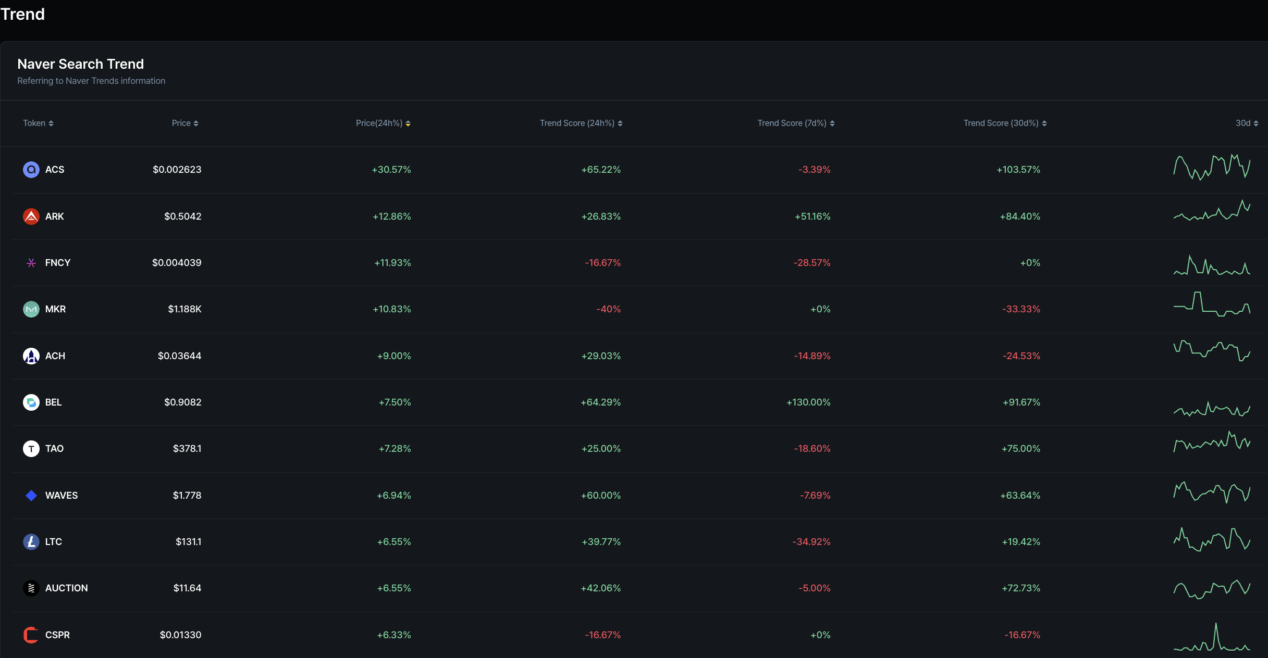Open the ACS 30d sparkline chart

[1212, 167]
